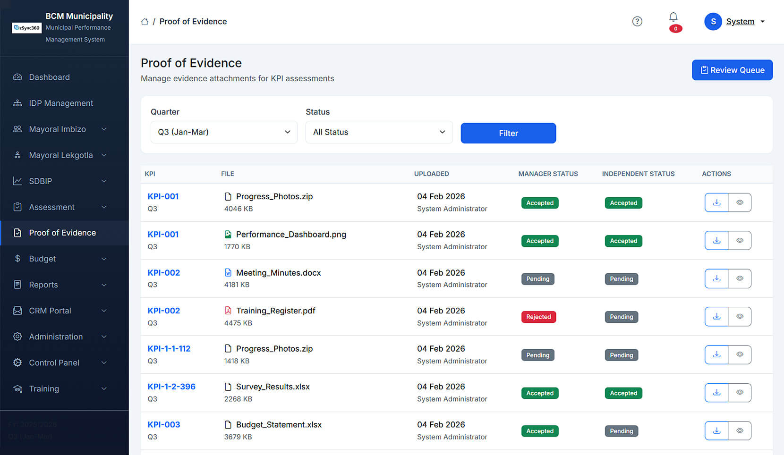Click the Review Queue button

point(732,70)
